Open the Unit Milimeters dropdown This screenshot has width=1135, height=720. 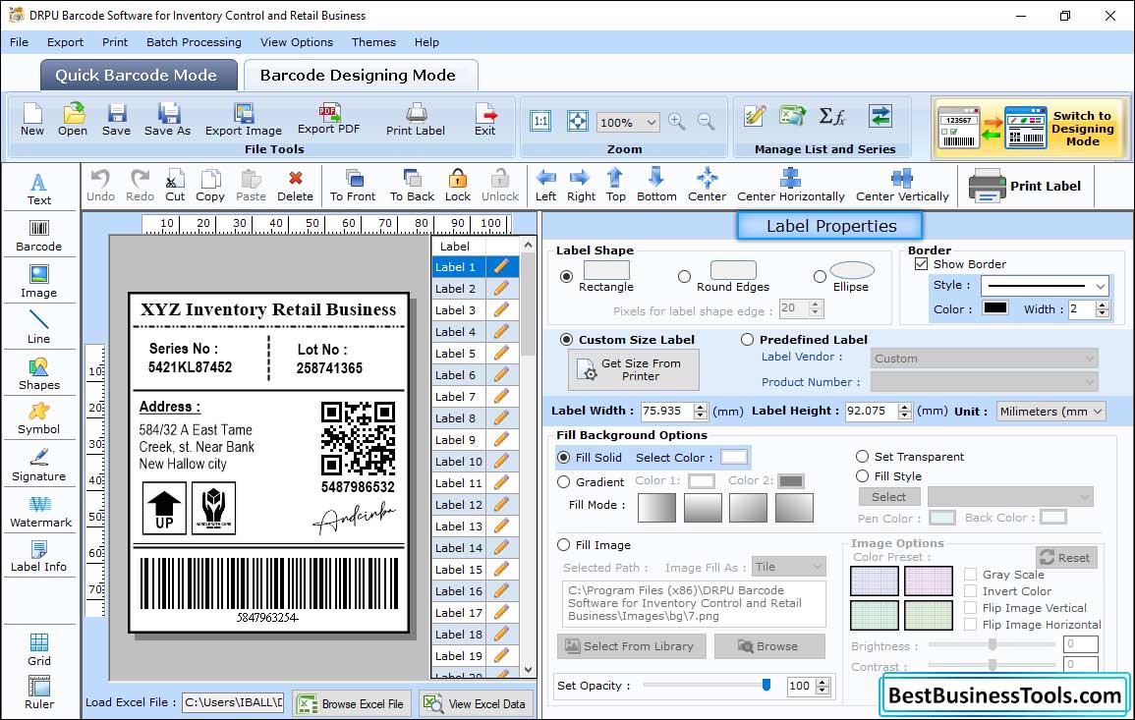point(1050,411)
